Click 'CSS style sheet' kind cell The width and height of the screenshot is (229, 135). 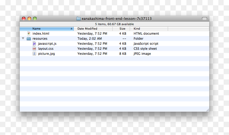[x=145, y=49]
